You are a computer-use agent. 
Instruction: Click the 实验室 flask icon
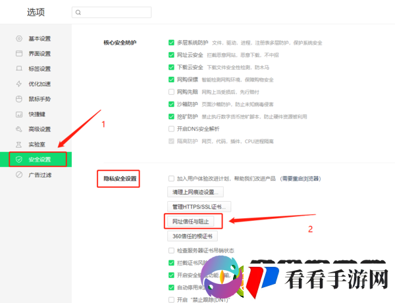[19, 145]
